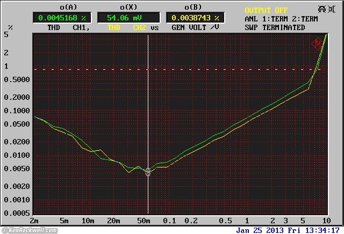Select the o(A) readout 0.0045168 %
The height and width of the screenshot is (234, 344).
pos(62,18)
